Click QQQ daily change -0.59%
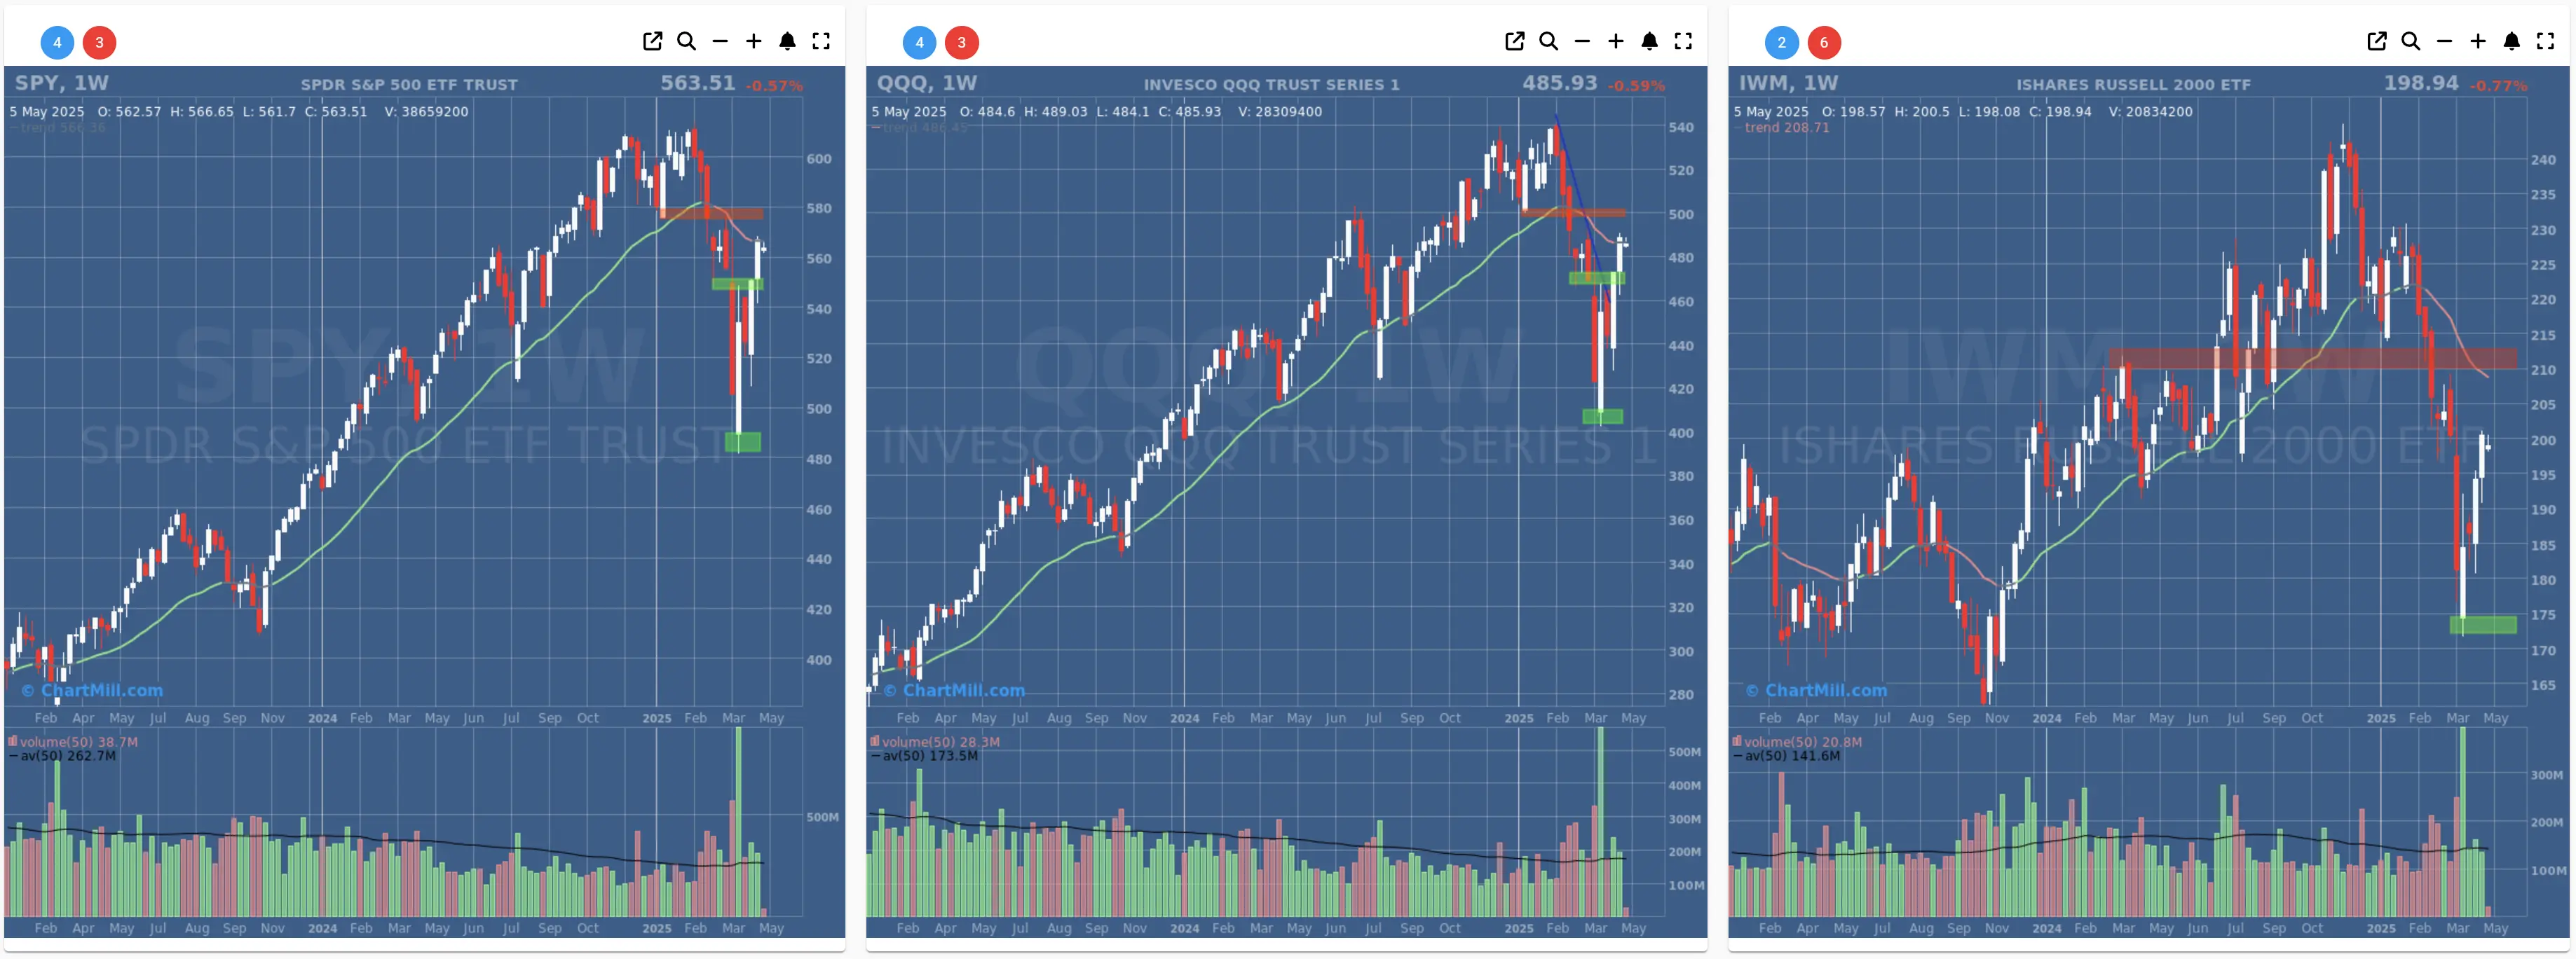Screen dimensions: 2576x959 (1637, 86)
